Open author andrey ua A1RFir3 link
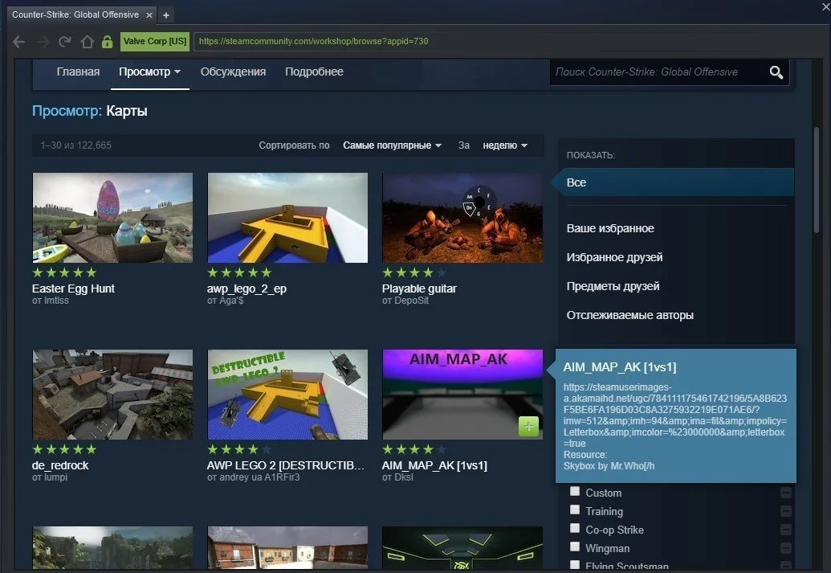This screenshot has height=573, width=831. click(x=259, y=477)
